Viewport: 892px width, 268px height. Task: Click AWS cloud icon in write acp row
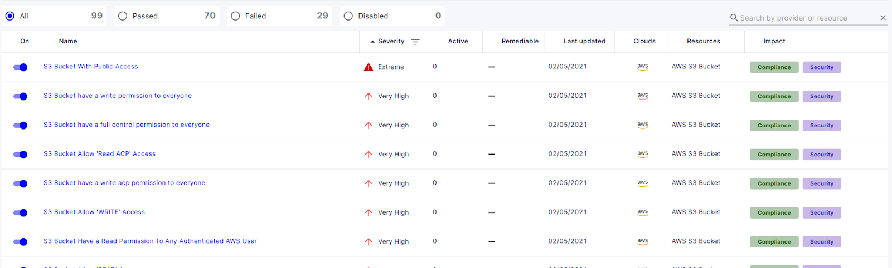point(643,183)
